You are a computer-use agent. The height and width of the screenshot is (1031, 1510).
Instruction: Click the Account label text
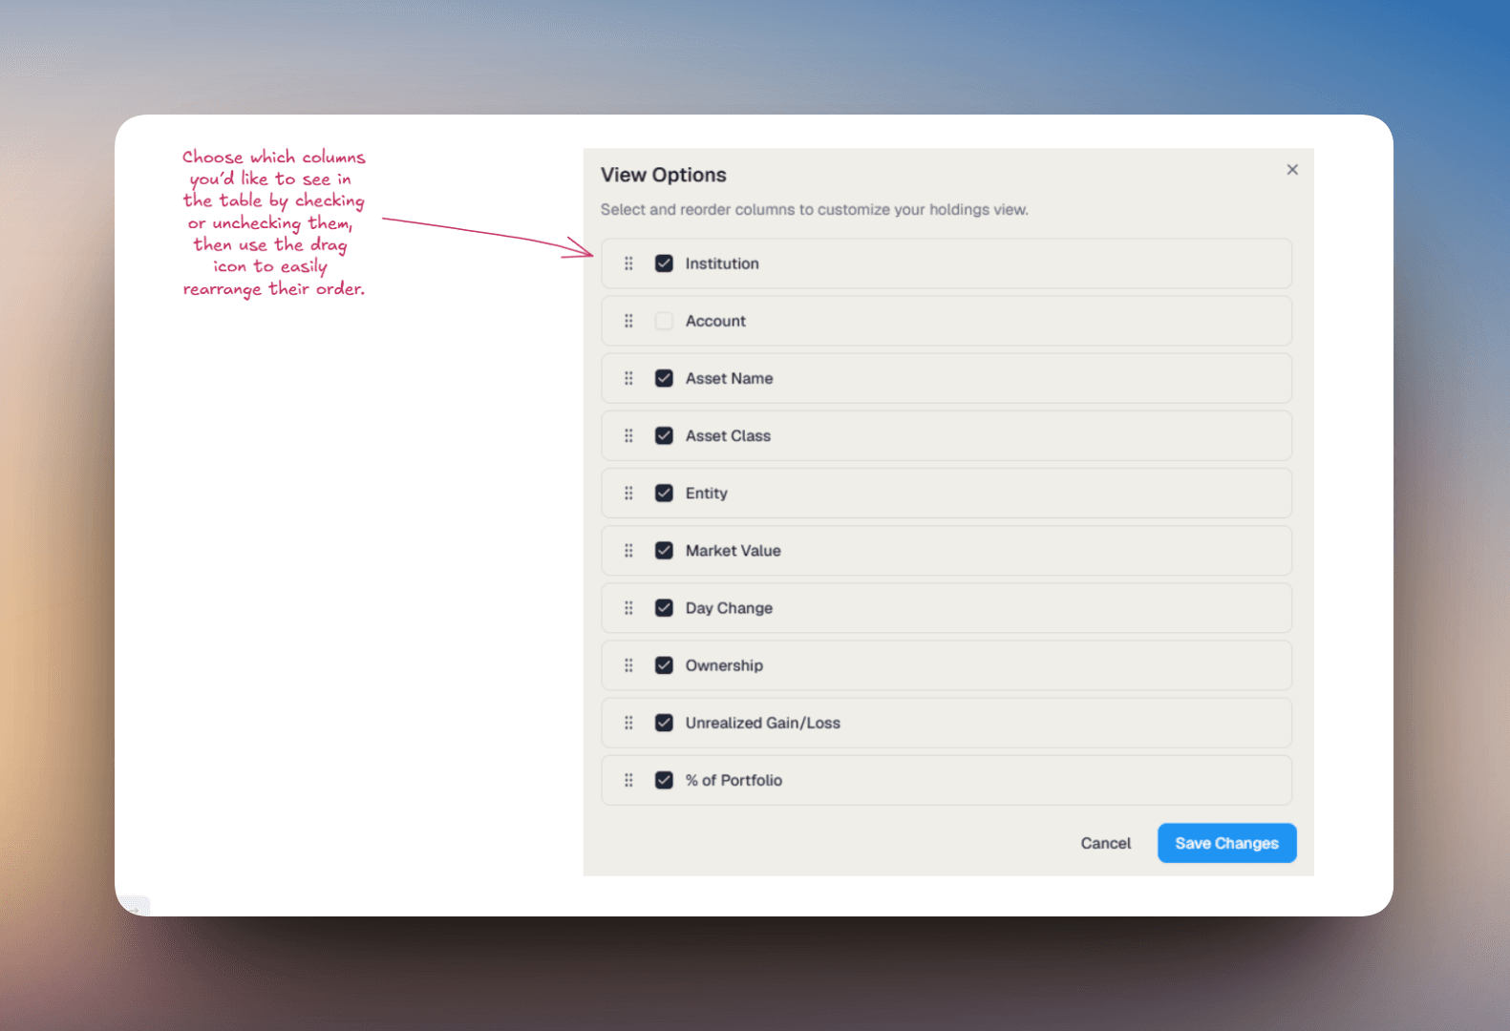pyautogui.click(x=715, y=321)
